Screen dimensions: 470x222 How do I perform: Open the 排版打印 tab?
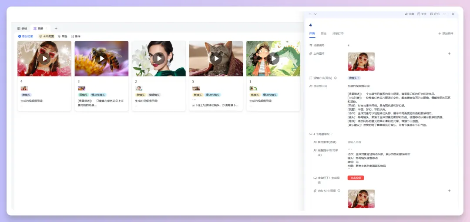(338, 33)
